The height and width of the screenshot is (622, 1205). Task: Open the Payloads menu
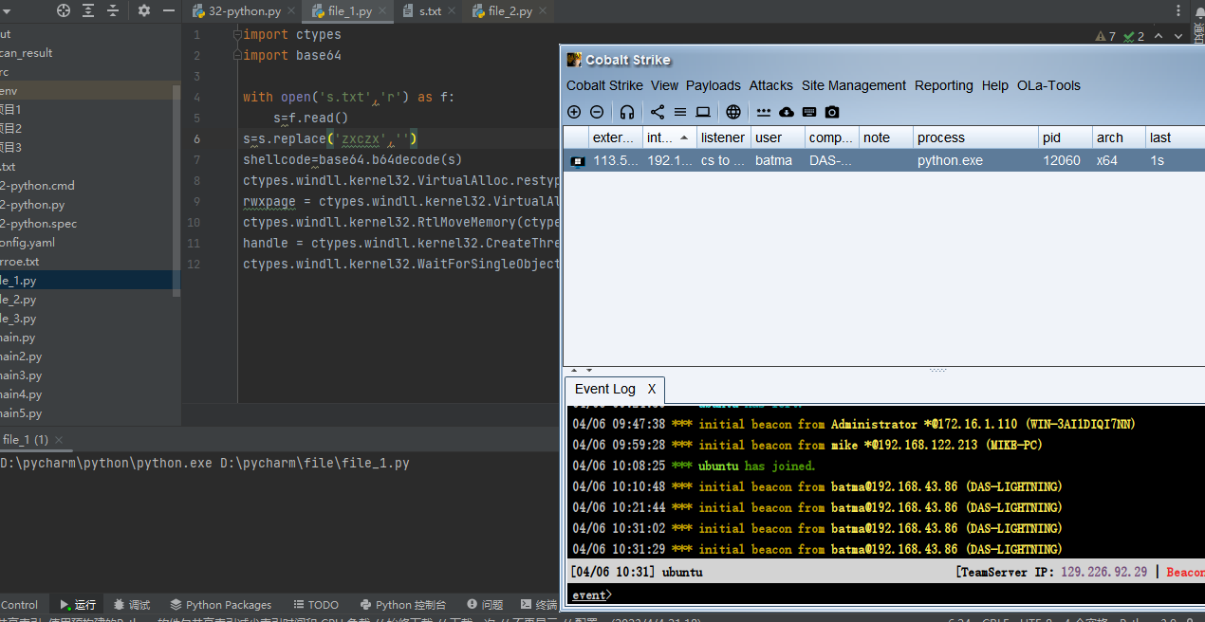pos(714,85)
